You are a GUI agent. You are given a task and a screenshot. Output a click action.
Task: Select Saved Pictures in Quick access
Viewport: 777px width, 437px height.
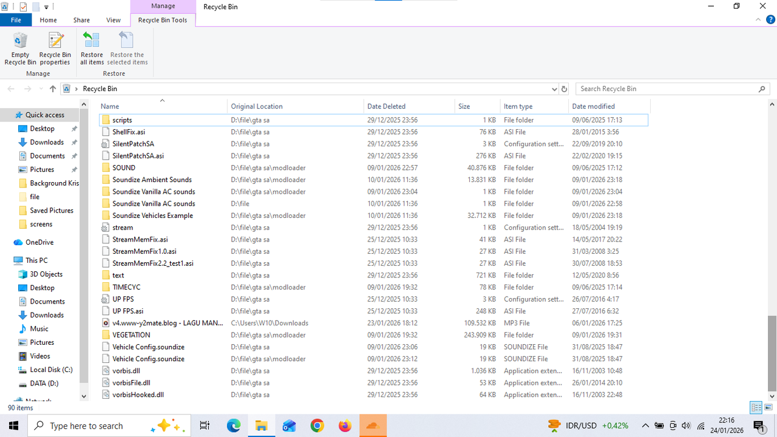point(52,211)
